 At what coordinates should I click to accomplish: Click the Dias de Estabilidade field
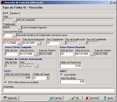point(93,43)
